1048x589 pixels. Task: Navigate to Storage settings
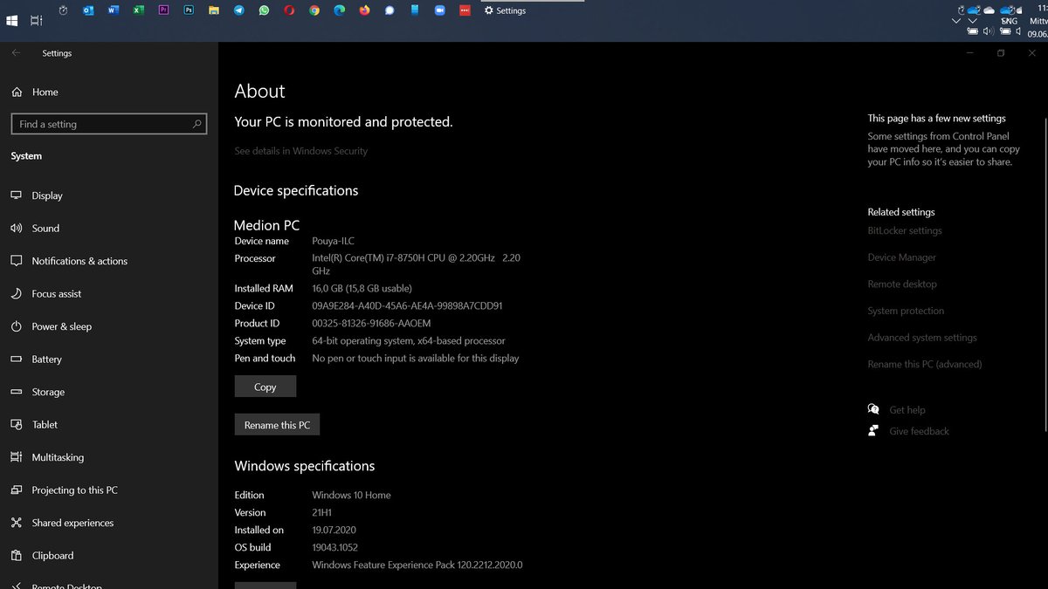coord(47,392)
